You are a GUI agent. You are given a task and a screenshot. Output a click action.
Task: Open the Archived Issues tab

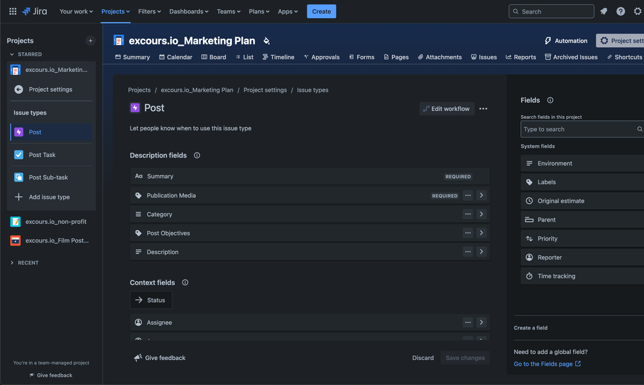click(571, 57)
